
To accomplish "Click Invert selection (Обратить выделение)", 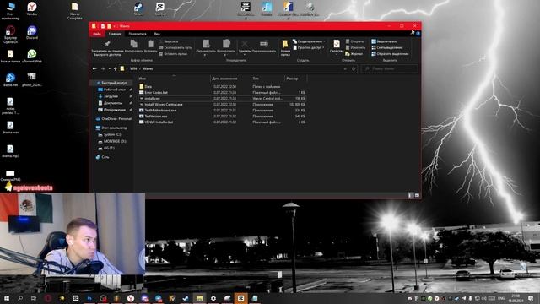I will pyautogui.click(x=390, y=54).
